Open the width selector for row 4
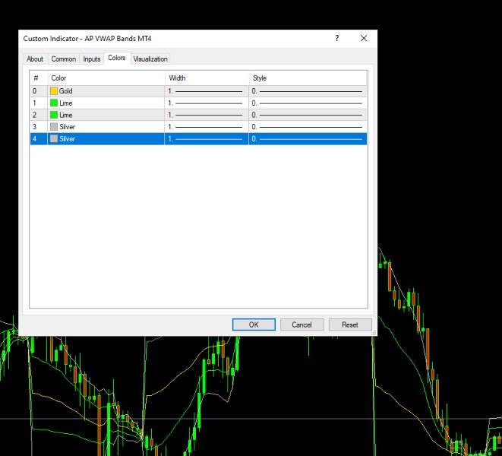 (207, 138)
